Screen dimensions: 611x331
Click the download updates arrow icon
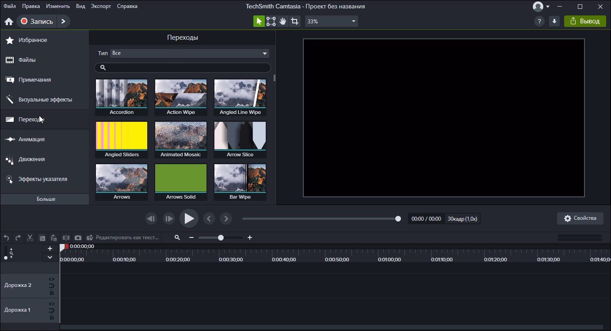pos(554,21)
